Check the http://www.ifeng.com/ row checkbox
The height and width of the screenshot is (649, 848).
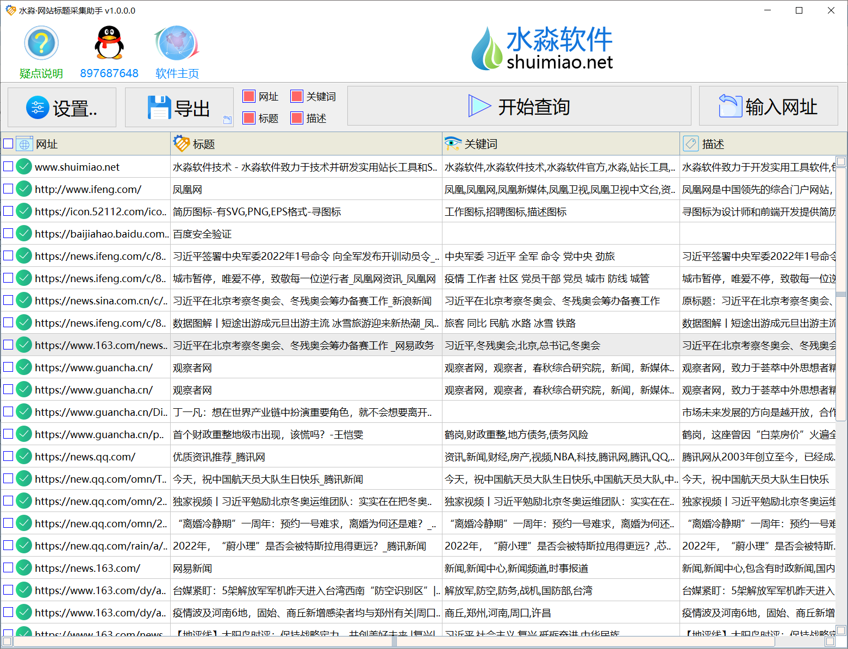(8, 189)
